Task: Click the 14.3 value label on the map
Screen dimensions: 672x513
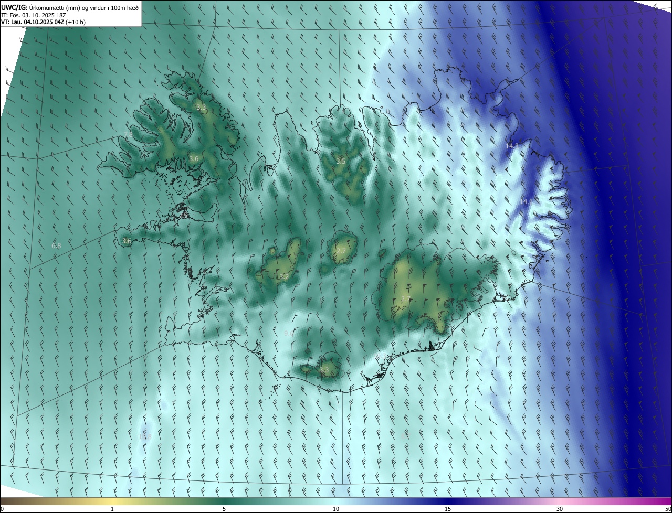Action: click(512, 146)
